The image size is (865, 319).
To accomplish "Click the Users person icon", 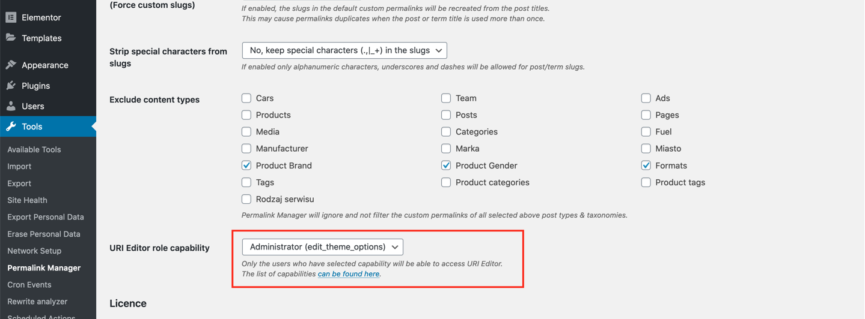I will click(x=11, y=106).
